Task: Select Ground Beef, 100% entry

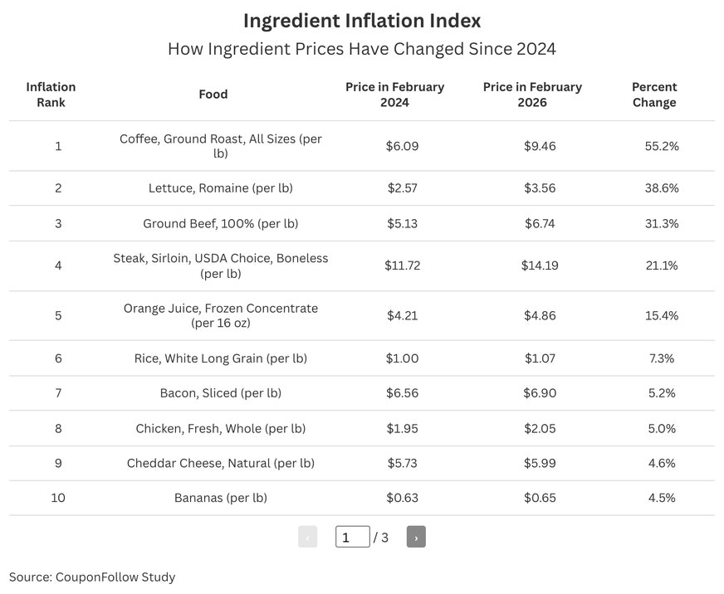Action: click(x=221, y=223)
